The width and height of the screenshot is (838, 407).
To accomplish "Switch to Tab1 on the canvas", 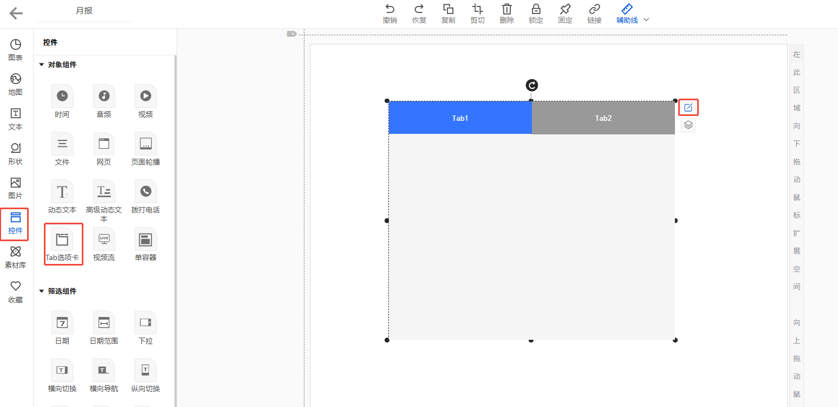I will coord(460,118).
